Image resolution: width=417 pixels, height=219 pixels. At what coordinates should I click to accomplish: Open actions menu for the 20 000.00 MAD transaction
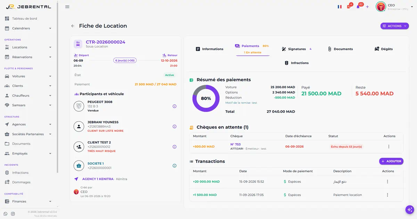point(387,182)
